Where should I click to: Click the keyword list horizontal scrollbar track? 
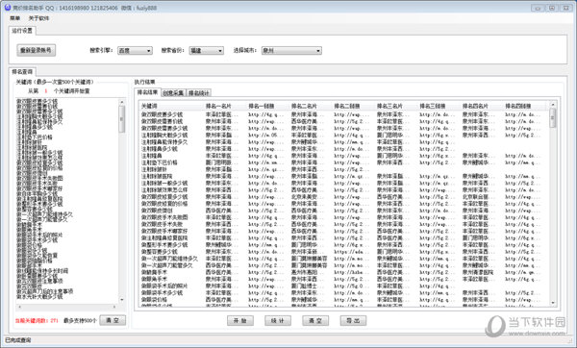(67, 307)
